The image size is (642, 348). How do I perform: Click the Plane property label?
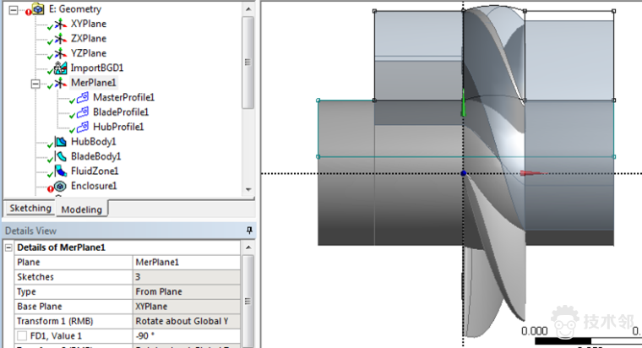coord(28,263)
